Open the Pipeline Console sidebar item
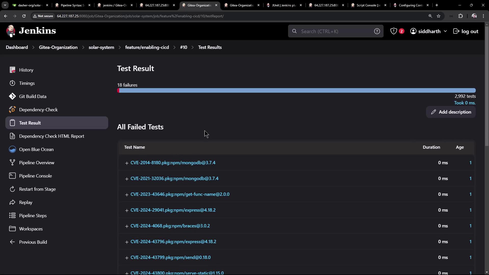The image size is (489, 275). [x=35, y=176]
